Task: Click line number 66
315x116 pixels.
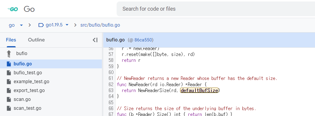Action: [x=111, y=108]
